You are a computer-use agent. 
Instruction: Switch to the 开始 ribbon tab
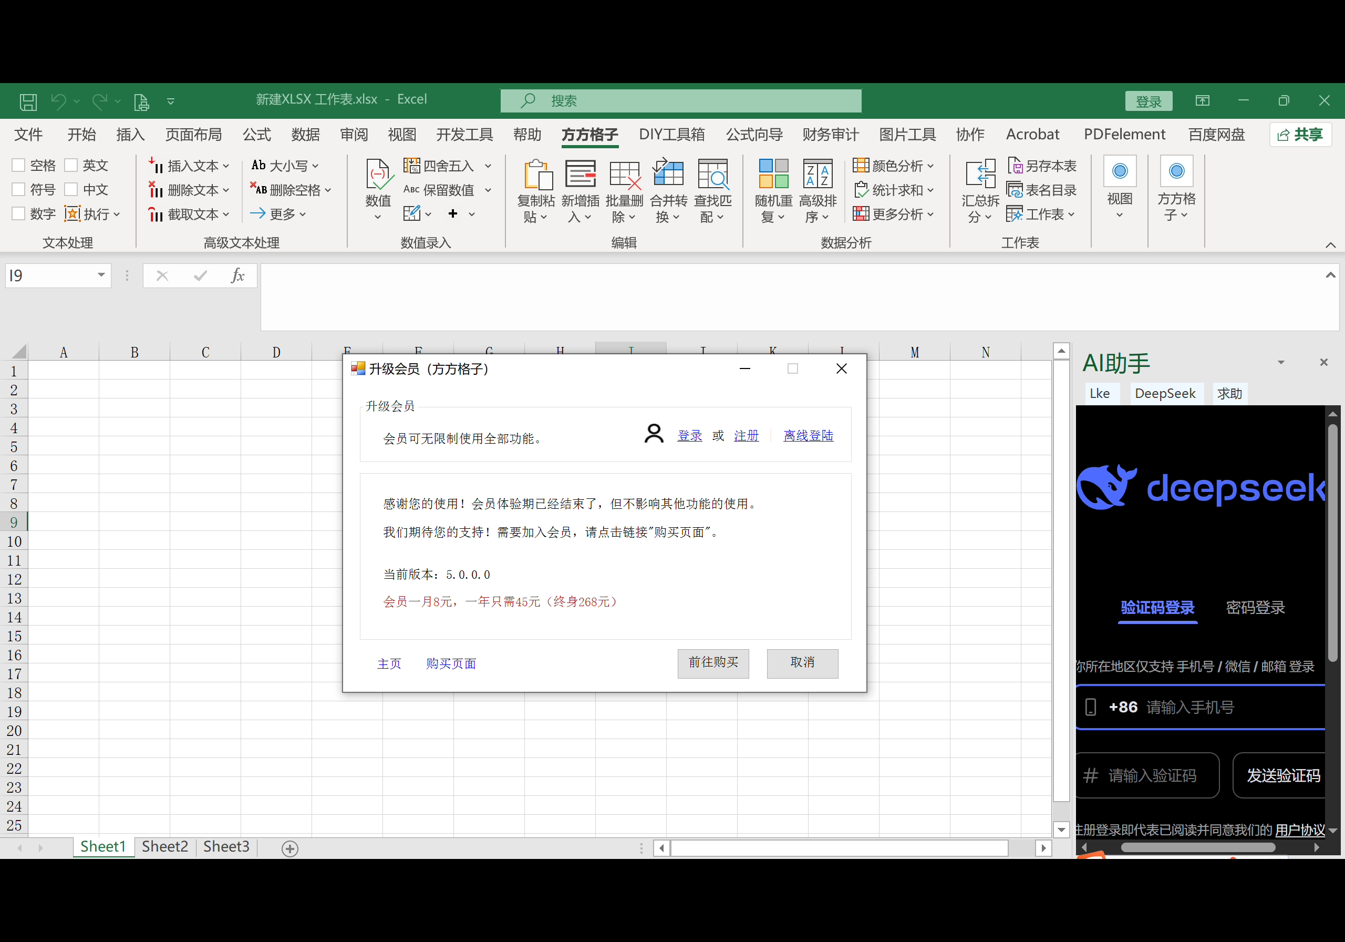coord(81,135)
